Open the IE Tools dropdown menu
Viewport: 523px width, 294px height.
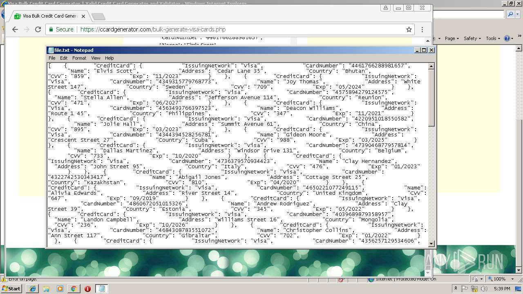[493, 38]
